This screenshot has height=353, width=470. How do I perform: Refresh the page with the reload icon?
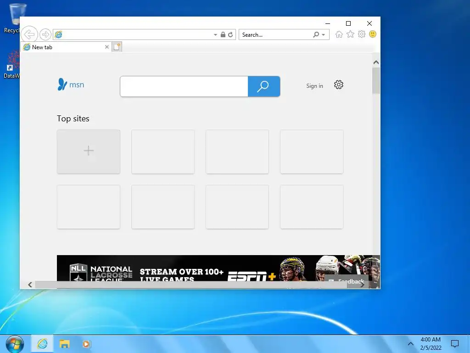click(x=230, y=34)
